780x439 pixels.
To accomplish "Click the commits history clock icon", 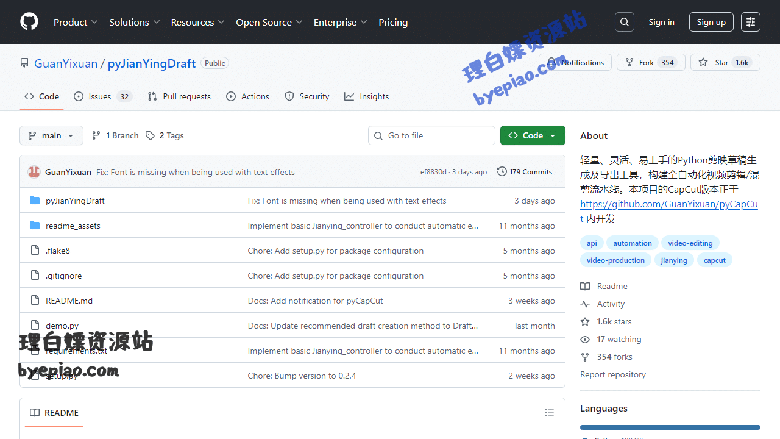I will tap(502, 172).
